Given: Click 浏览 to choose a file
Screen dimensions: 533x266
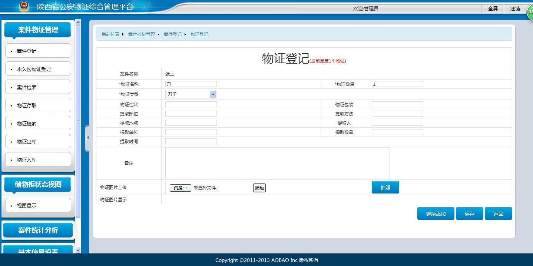Looking at the screenshot, I should pos(180,188).
